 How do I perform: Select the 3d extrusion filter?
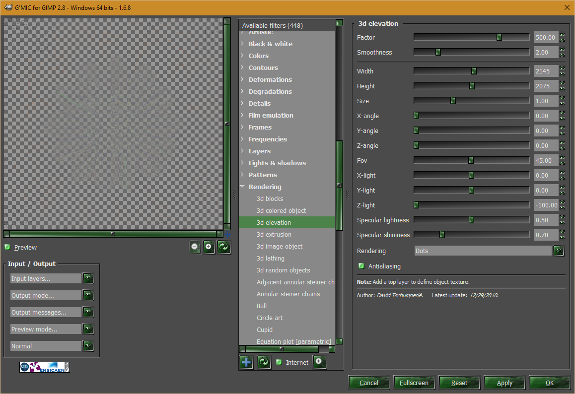pyautogui.click(x=274, y=235)
